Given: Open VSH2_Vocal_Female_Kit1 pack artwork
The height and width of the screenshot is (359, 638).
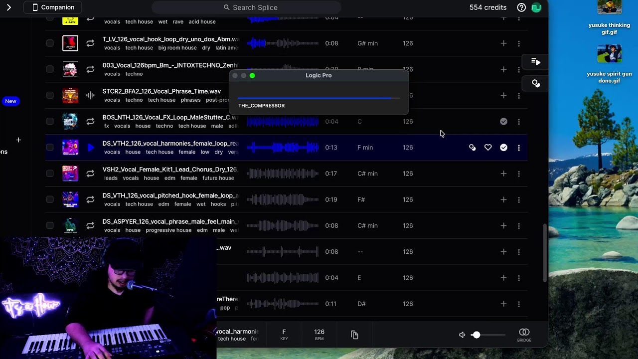Looking at the screenshot, I should [70, 174].
